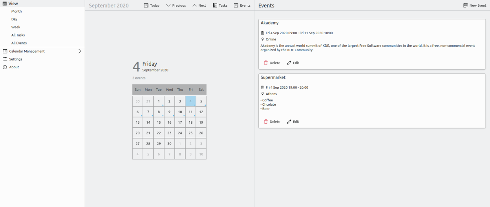Show All Tasks in the sidebar
Viewport: 490px width, 207px height.
(x=18, y=35)
